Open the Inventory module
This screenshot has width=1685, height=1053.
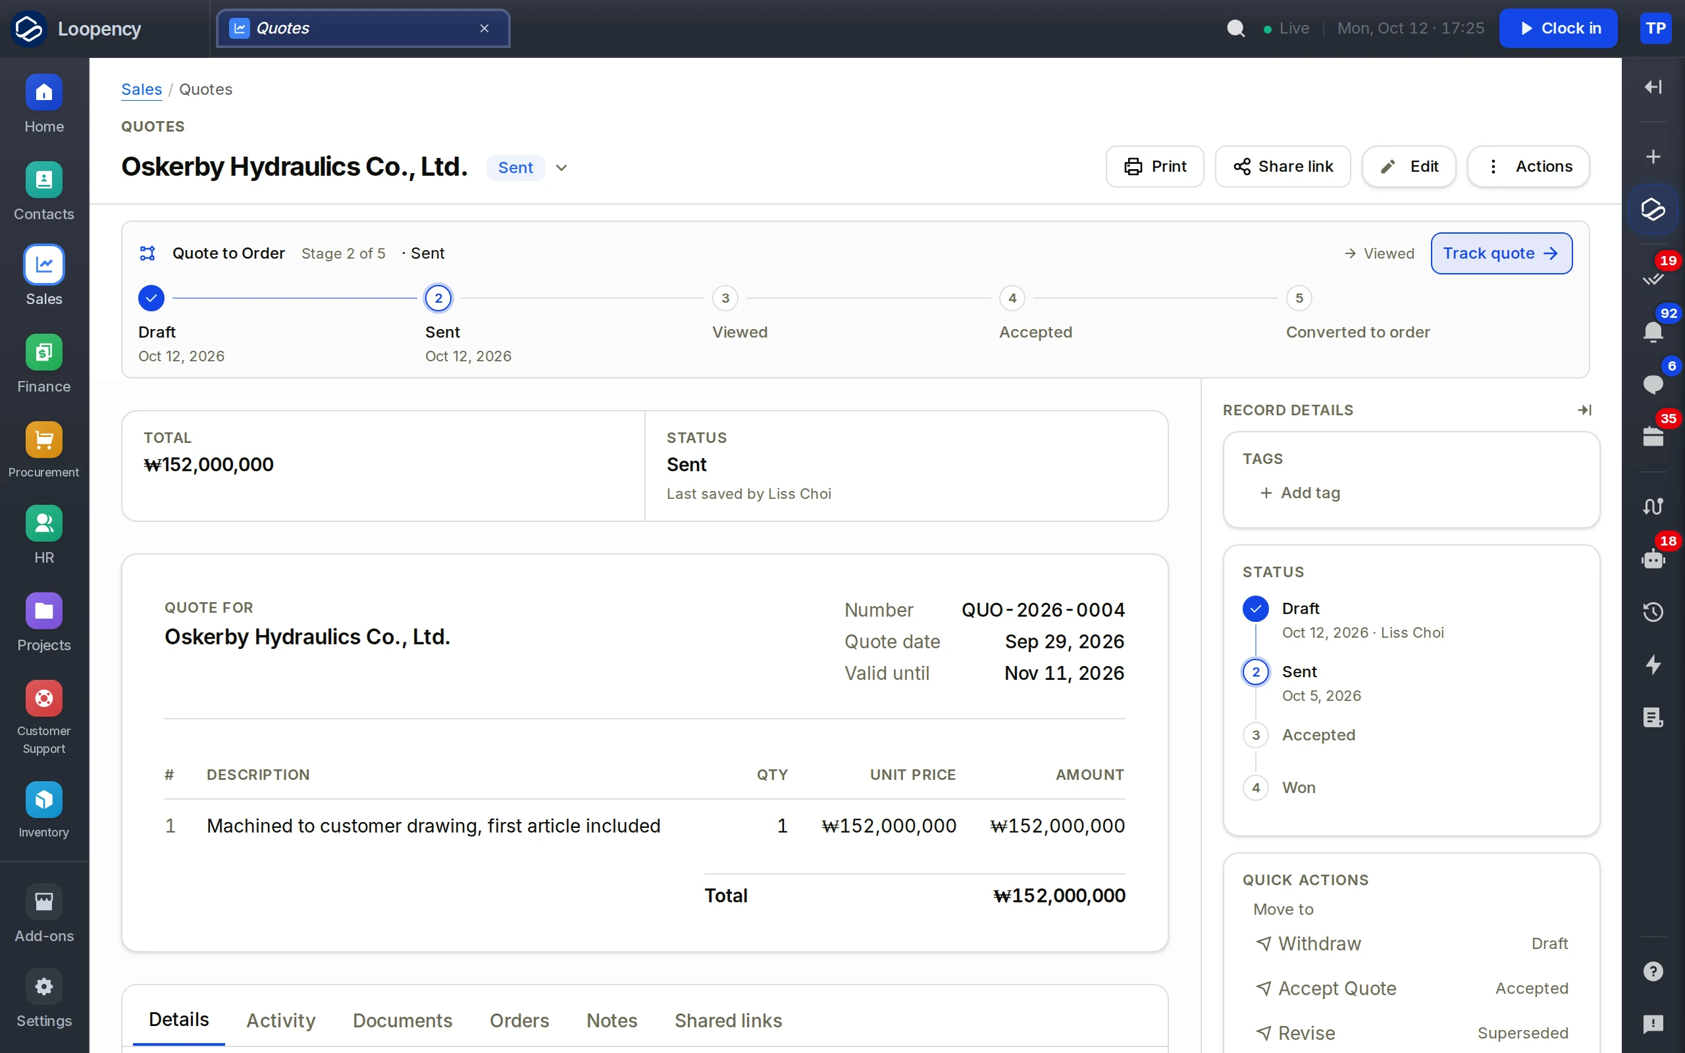(44, 811)
